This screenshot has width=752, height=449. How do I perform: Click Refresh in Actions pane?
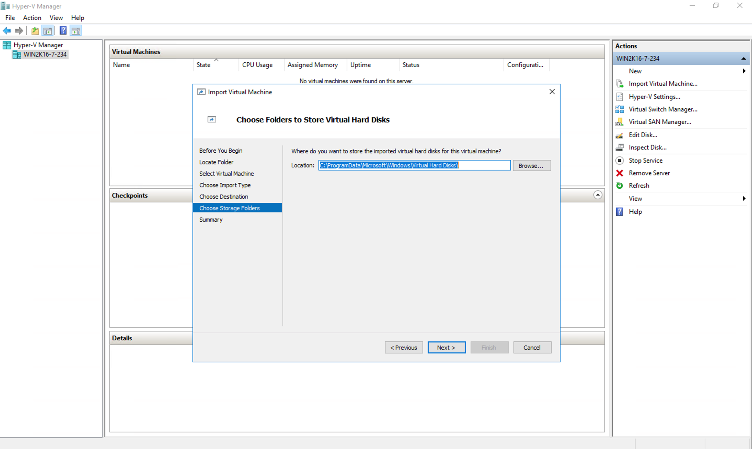639,185
